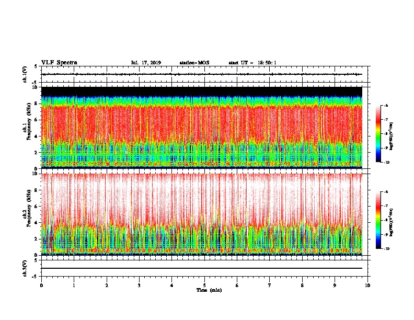The width and height of the screenshot is (414, 320).
Task: Select the ch.1 colorbar log(PSD) label
Action: (x=392, y=136)
